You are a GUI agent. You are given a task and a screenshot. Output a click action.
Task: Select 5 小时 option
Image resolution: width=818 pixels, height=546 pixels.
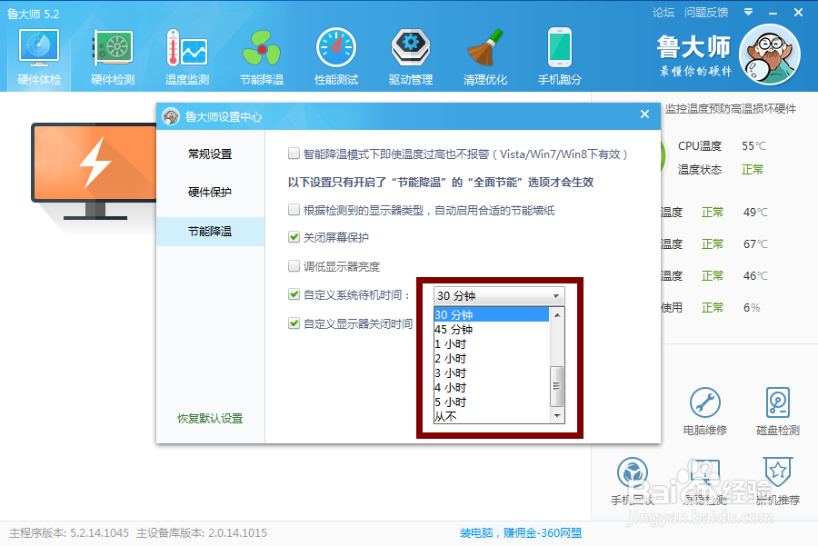click(x=492, y=402)
